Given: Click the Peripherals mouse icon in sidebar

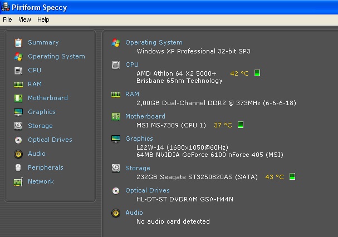Looking at the screenshot, I should pyautogui.click(x=18, y=167).
